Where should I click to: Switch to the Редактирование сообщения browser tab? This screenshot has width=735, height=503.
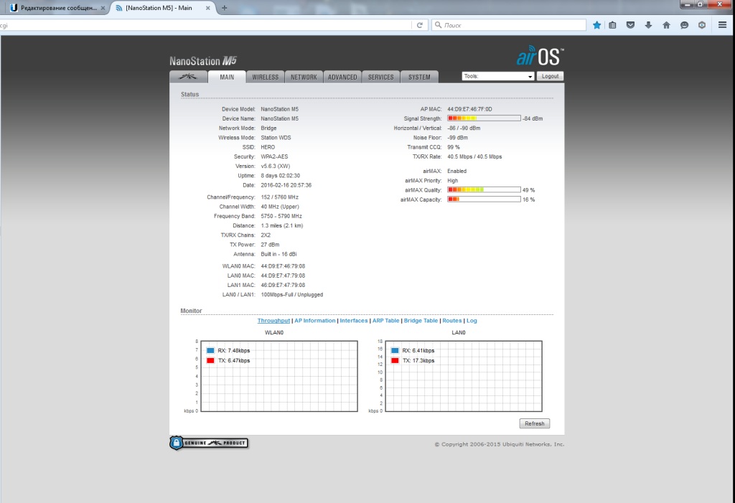[57, 8]
